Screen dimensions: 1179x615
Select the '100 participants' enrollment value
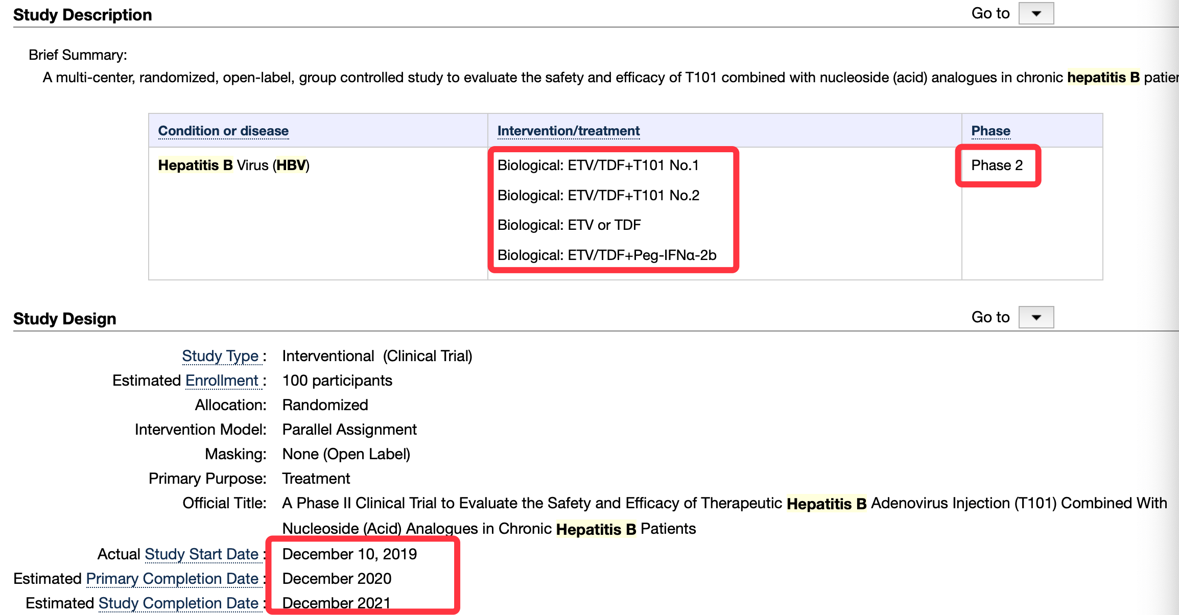(337, 381)
